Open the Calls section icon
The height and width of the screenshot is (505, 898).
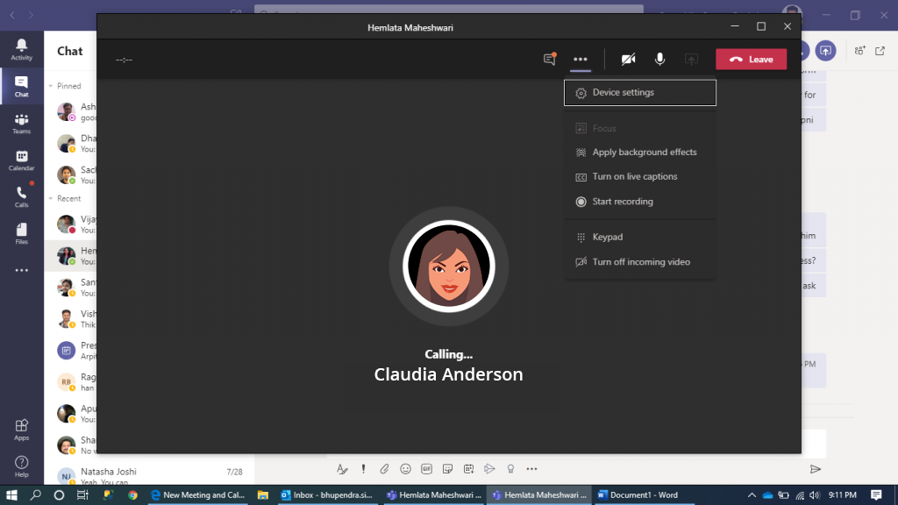click(x=21, y=196)
